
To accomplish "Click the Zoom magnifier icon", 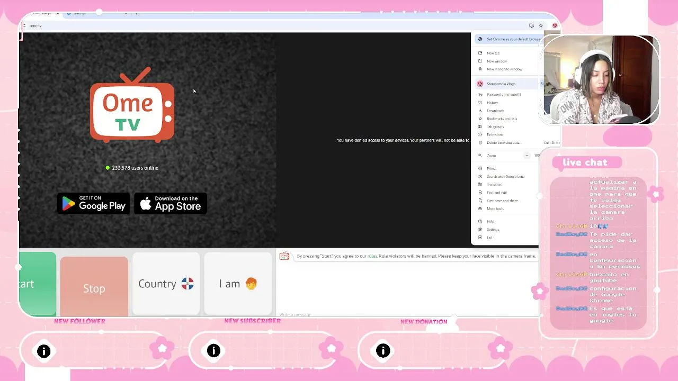I will (x=480, y=156).
